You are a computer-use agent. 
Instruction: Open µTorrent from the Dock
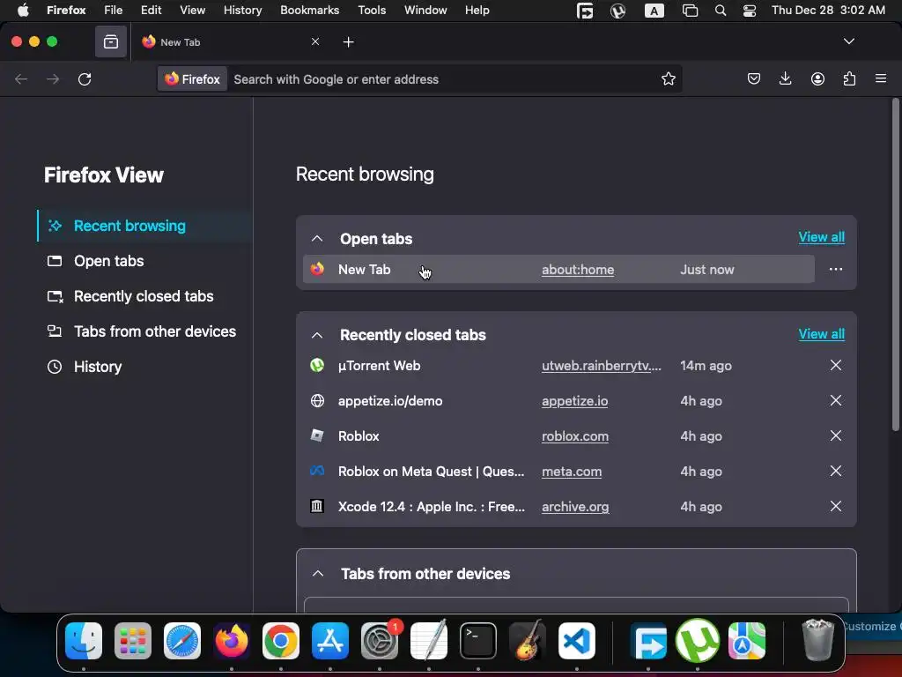tap(698, 641)
